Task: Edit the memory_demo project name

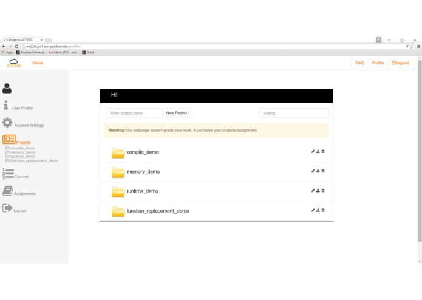Action: [313, 171]
